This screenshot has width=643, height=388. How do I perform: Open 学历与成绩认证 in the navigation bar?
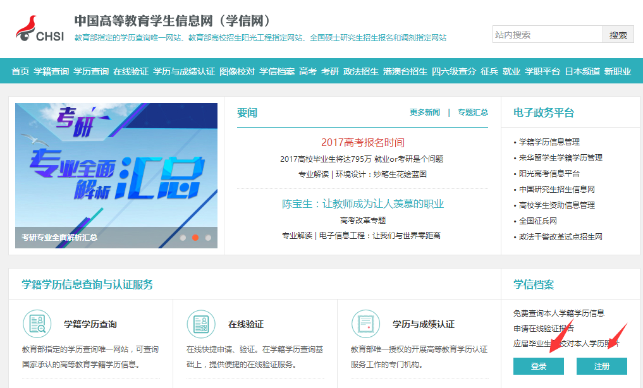click(x=184, y=71)
